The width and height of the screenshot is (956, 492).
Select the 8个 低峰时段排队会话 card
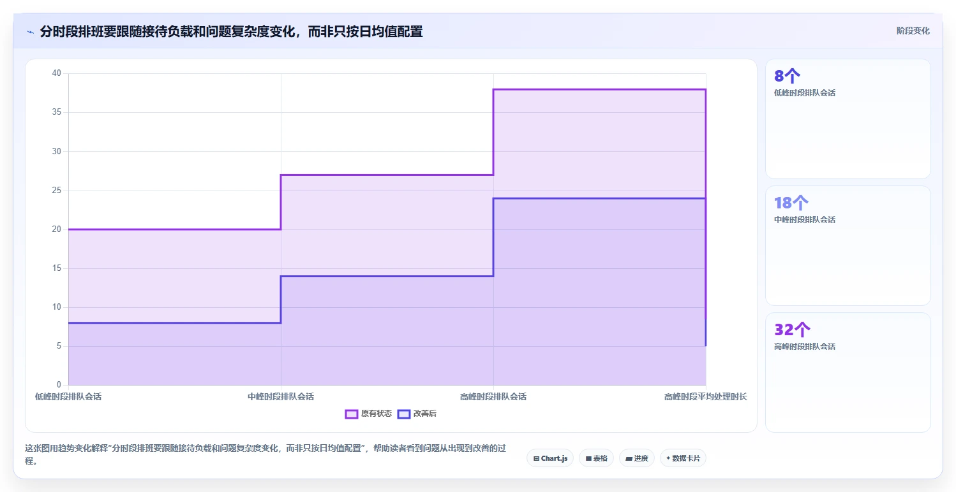[x=848, y=119]
